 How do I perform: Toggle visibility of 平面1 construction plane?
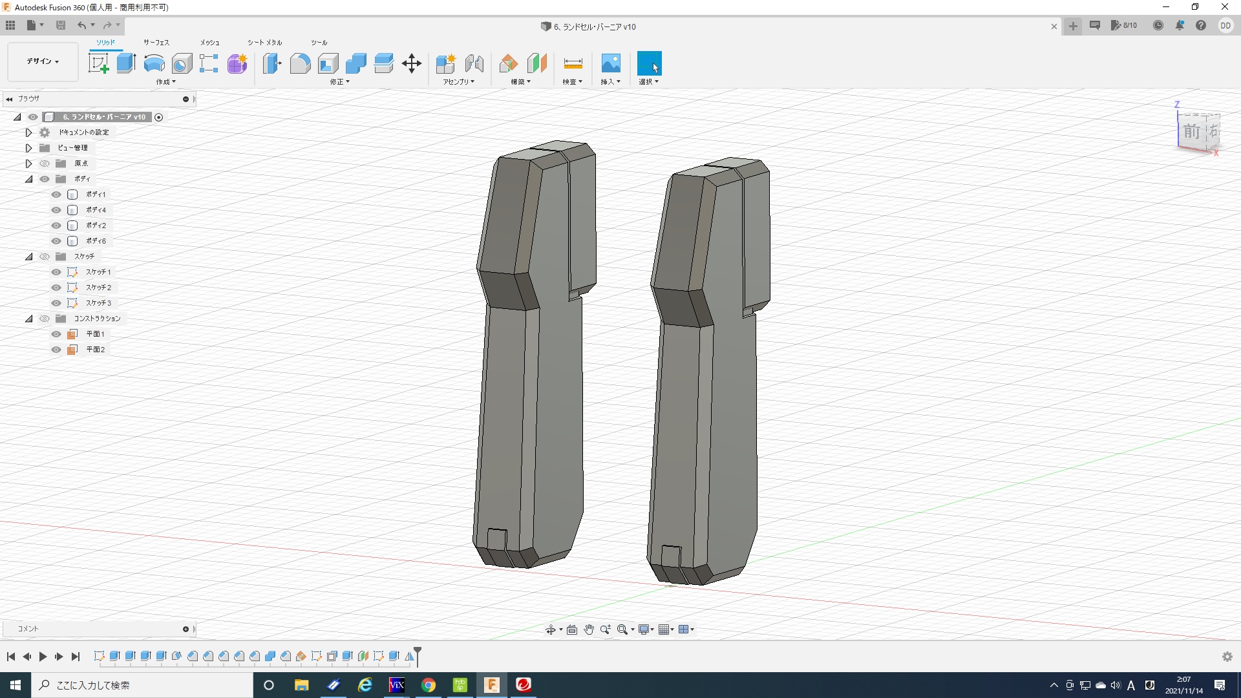point(56,334)
